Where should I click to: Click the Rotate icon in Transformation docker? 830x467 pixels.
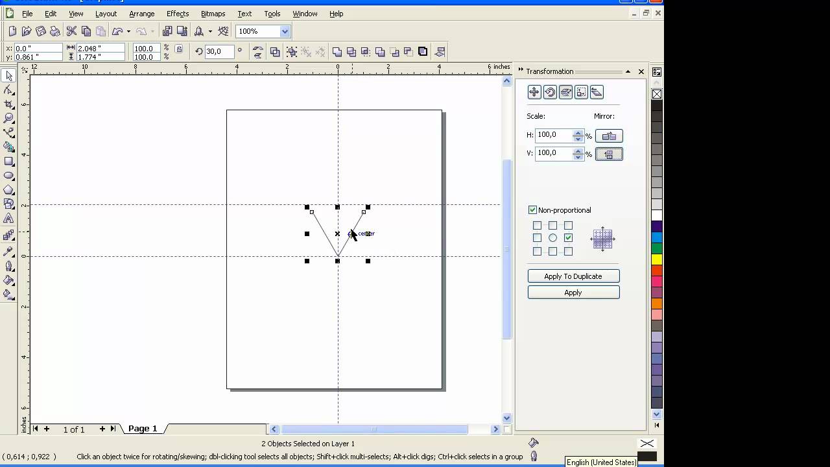[550, 92]
